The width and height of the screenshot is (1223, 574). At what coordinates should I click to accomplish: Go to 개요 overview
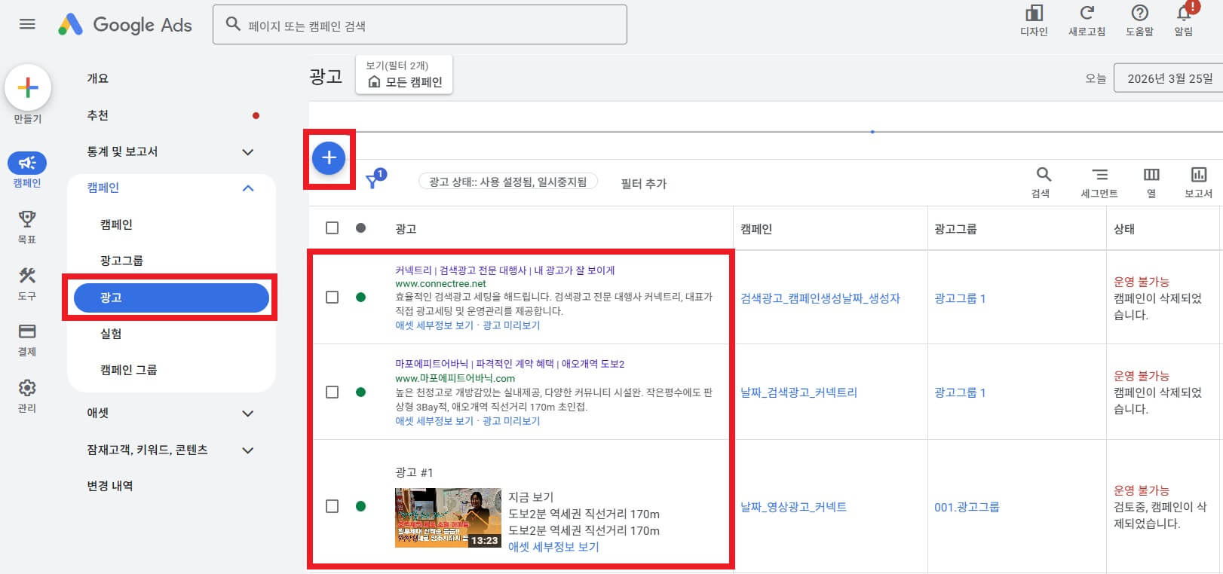tap(98, 78)
